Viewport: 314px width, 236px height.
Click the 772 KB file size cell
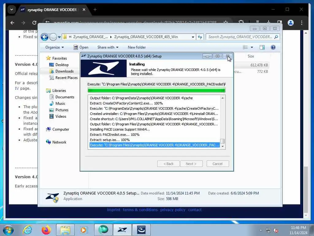click(262, 71)
